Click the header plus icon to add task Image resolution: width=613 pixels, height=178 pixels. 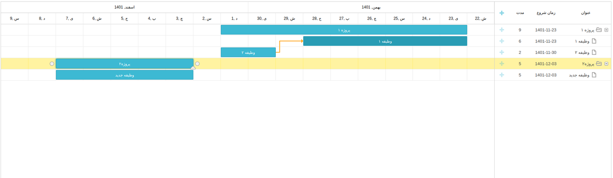click(501, 13)
